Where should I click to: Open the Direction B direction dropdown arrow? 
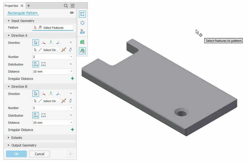pyautogui.click(x=71, y=94)
